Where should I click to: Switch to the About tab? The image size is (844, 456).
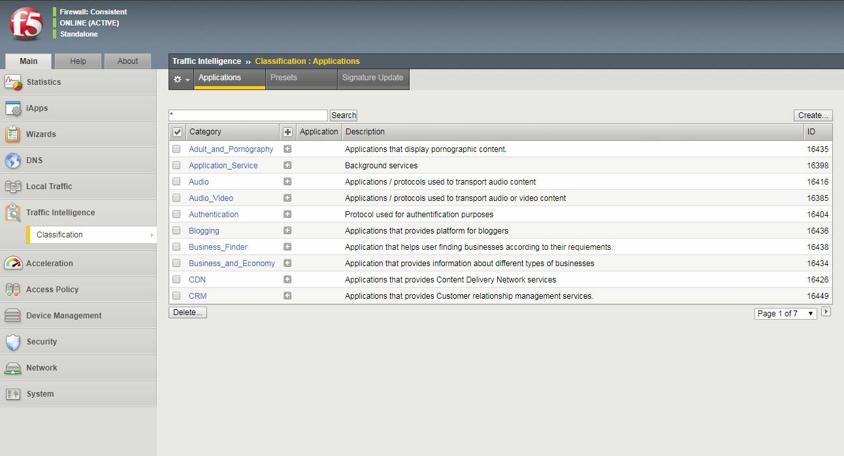pyautogui.click(x=127, y=61)
